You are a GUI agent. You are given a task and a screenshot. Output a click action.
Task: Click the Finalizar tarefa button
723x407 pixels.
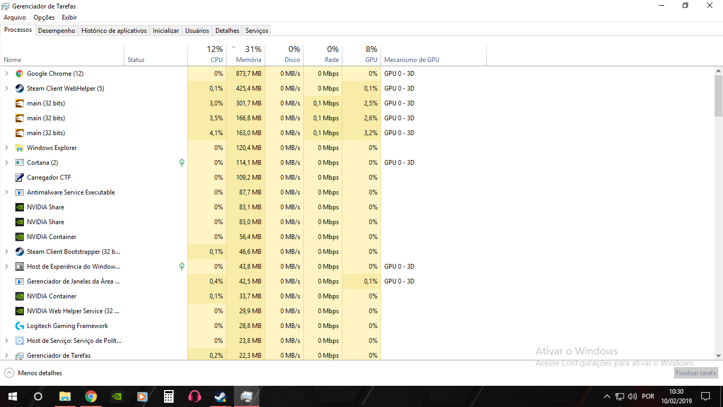696,373
